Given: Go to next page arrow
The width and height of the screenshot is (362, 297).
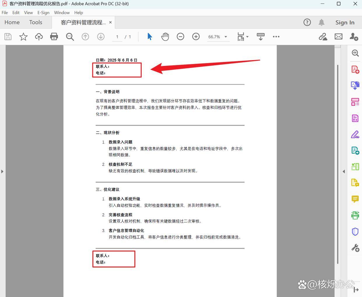Looking at the screenshot, I should click(x=101, y=37).
